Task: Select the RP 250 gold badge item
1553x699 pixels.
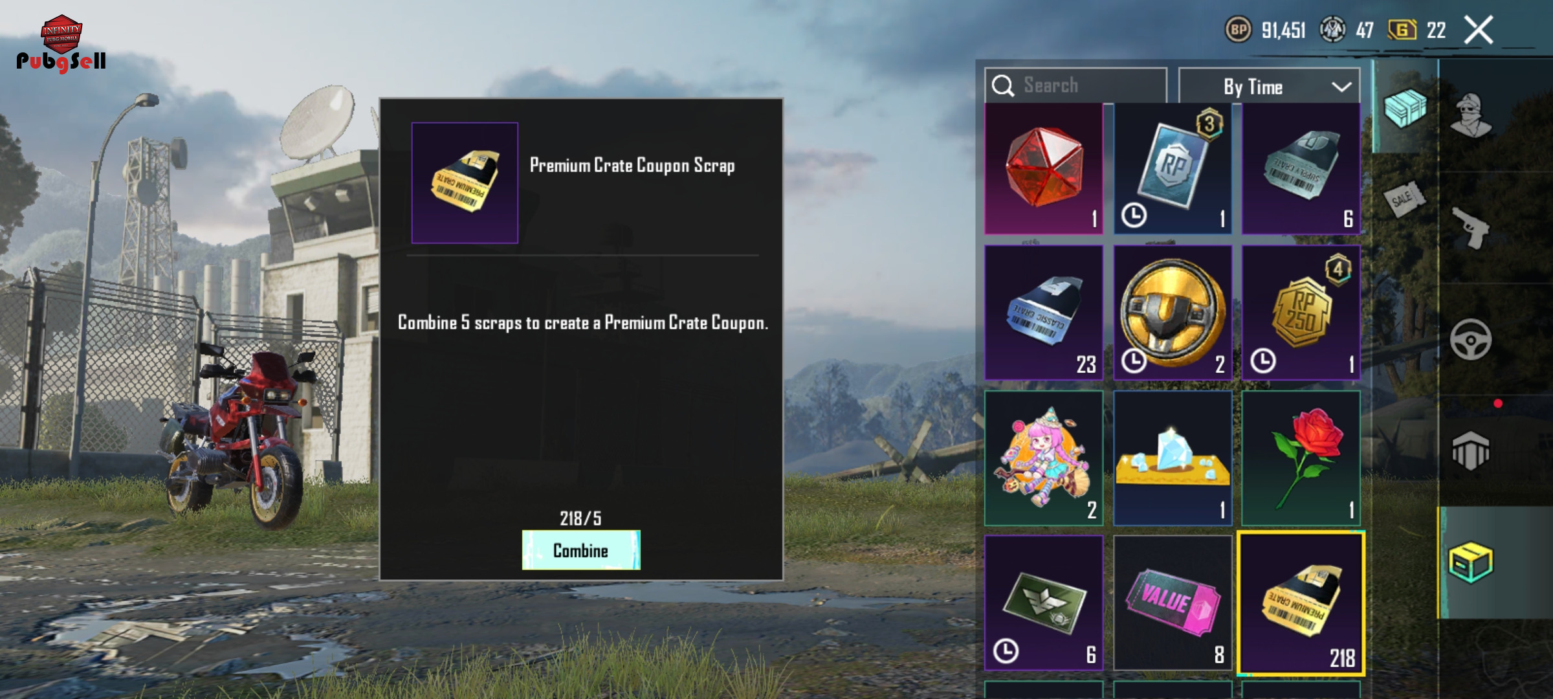Action: [x=1301, y=313]
